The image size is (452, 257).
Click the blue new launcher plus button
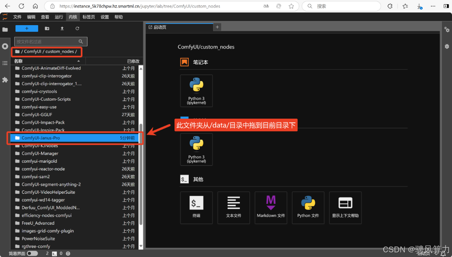pyautogui.click(x=27, y=28)
